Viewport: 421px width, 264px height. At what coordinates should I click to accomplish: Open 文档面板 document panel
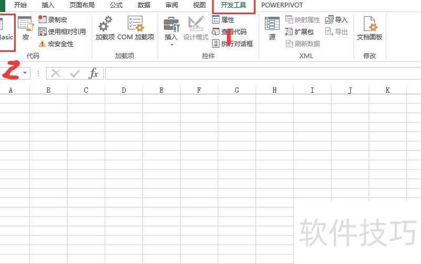pyautogui.click(x=369, y=28)
